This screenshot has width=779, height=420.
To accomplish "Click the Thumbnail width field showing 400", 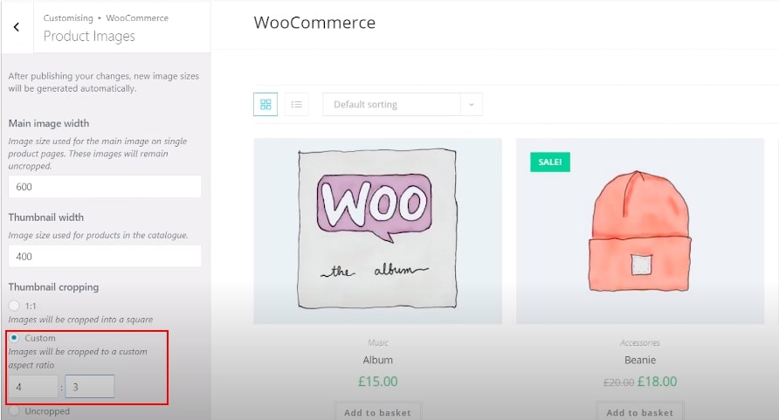I will point(105,256).
